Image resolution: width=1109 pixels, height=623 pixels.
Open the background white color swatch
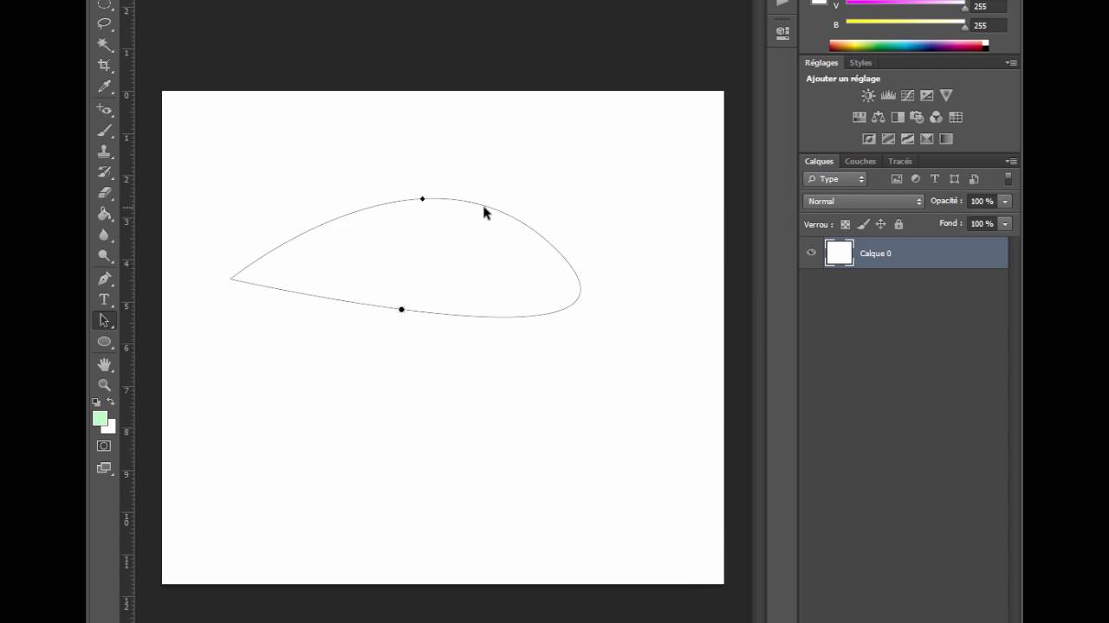point(111,427)
